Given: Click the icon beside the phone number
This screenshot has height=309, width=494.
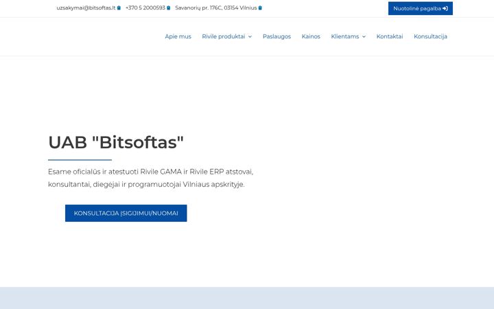Looking at the screenshot, I should [169, 8].
